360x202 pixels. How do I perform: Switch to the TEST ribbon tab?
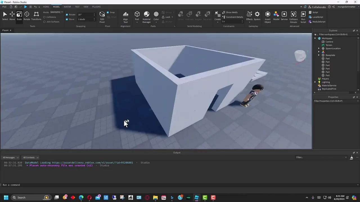point(77,7)
